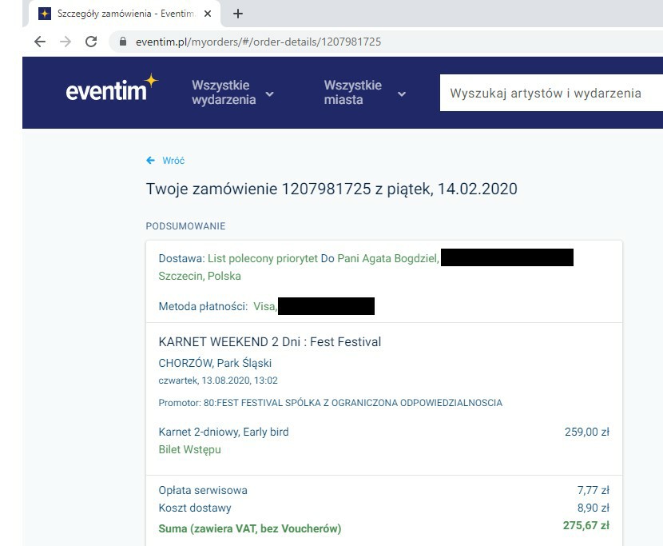Click the padlock site-info icon
The height and width of the screenshot is (546, 663).
tap(123, 42)
